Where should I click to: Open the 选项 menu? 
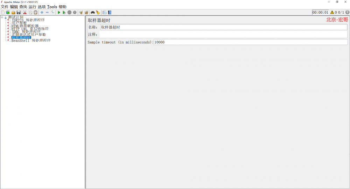coord(42,7)
